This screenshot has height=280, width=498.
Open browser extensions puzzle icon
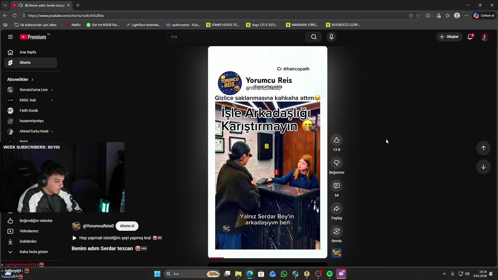(x=428, y=16)
